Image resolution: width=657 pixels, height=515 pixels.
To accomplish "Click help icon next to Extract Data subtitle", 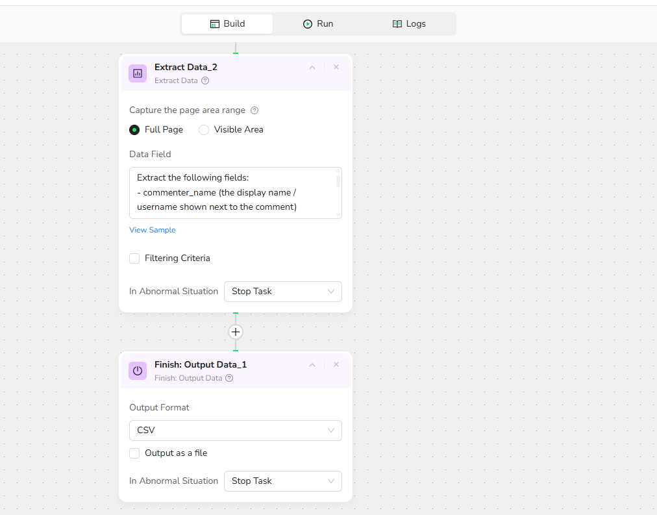I will tap(205, 81).
